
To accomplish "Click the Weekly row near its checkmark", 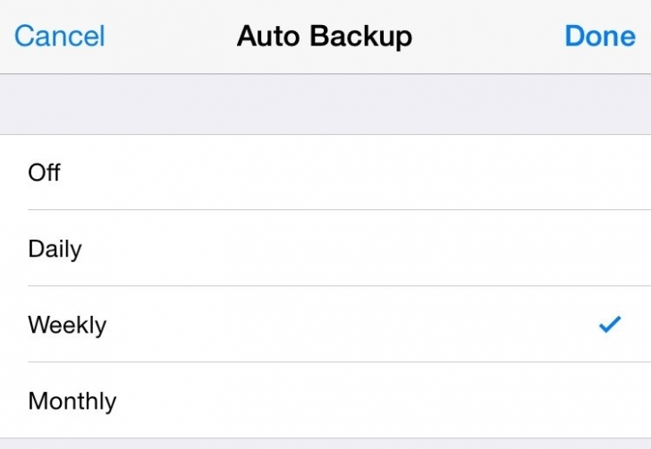I will (x=561, y=324).
